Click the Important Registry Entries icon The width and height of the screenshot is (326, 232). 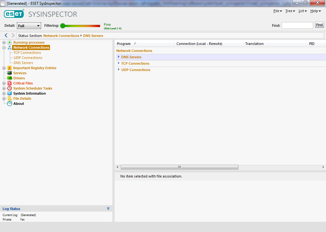(x=10, y=68)
